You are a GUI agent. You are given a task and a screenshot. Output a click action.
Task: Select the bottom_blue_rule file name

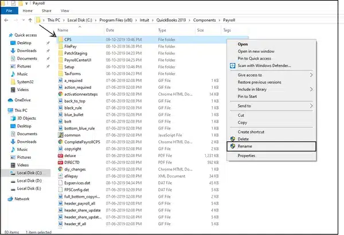point(80,128)
